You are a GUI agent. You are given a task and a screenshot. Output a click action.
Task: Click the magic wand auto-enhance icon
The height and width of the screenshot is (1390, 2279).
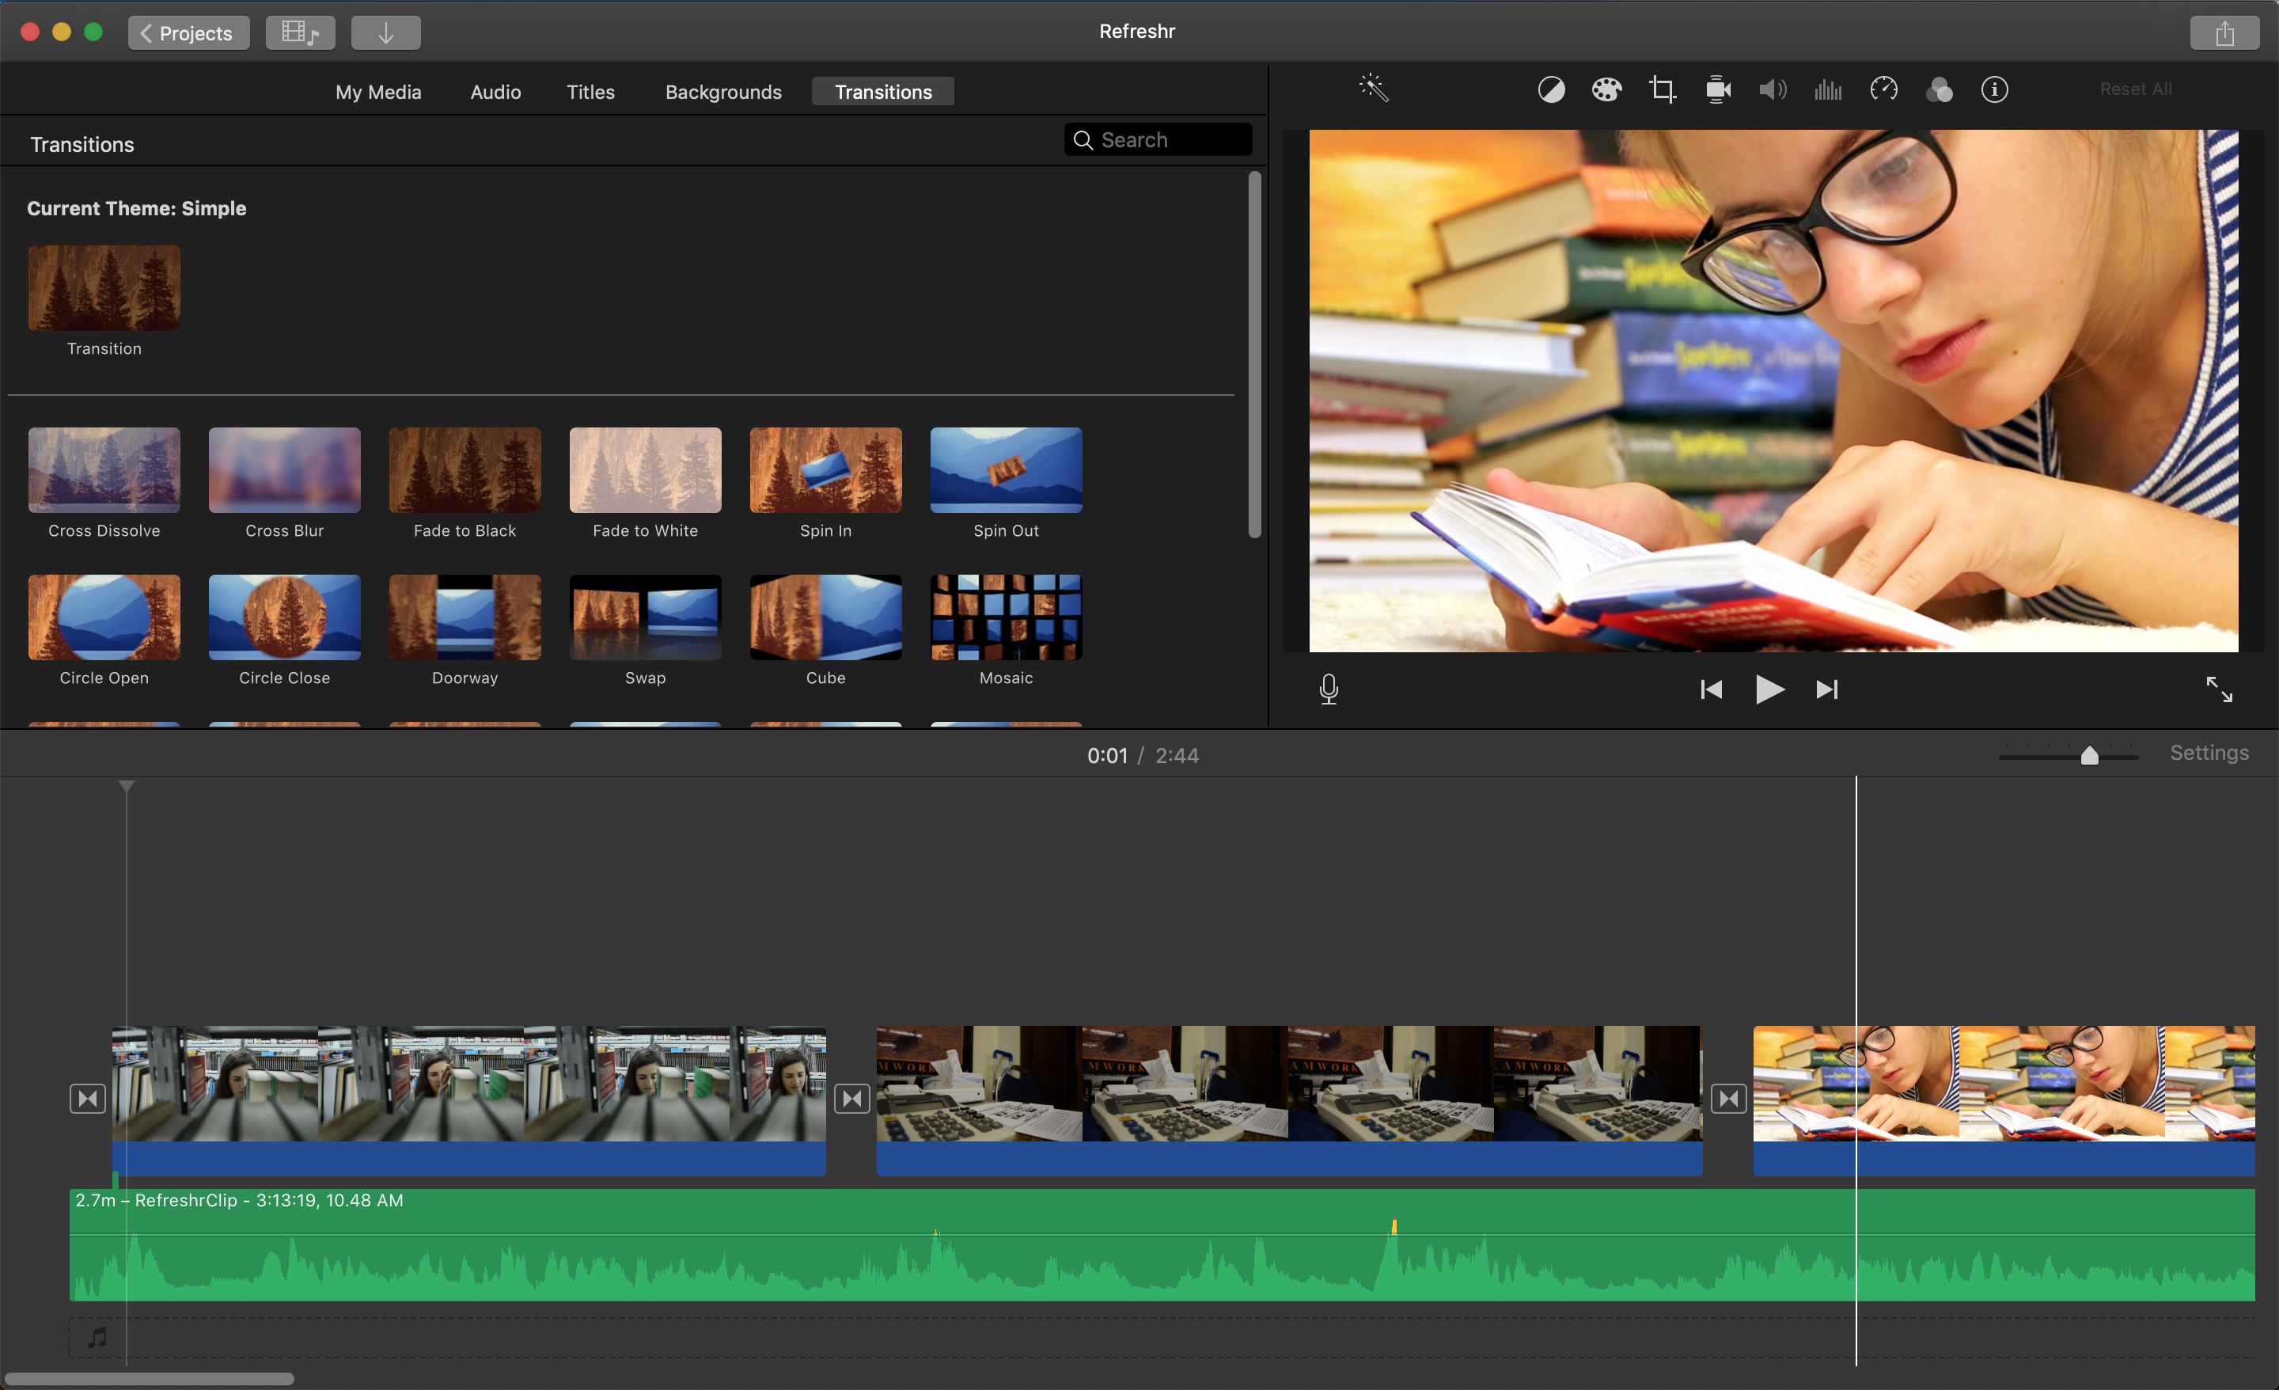tap(1374, 89)
